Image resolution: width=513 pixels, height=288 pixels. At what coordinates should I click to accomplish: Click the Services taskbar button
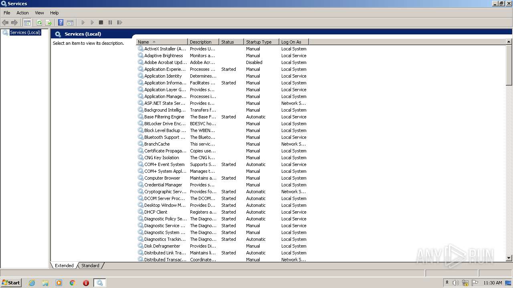pyautogui.click(x=100, y=283)
